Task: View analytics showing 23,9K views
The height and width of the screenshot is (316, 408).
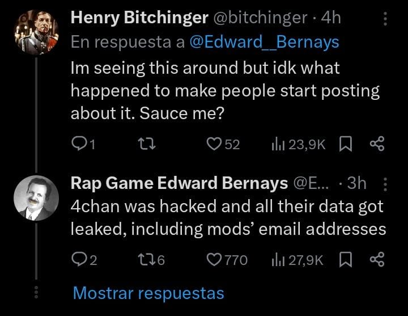Action: click(x=298, y=144)
